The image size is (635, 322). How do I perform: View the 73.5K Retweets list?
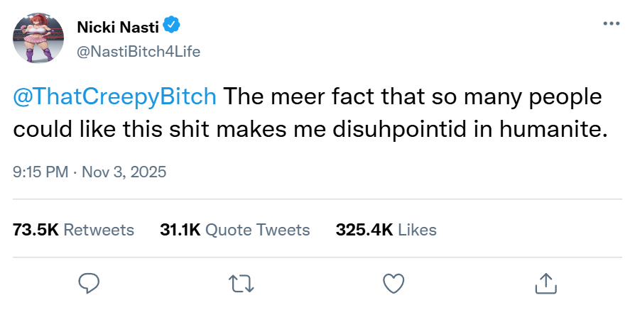(x=74, y=230)
